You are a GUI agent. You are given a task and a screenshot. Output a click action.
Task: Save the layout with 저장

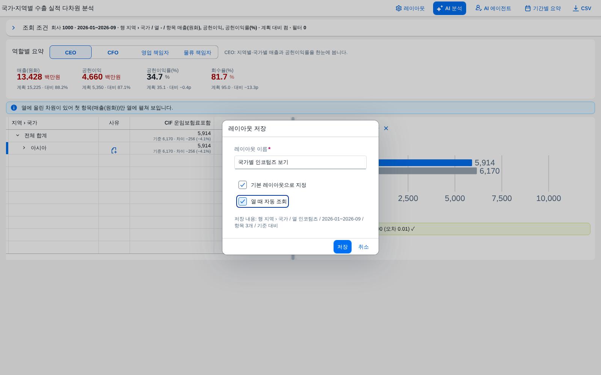[342, 247]
